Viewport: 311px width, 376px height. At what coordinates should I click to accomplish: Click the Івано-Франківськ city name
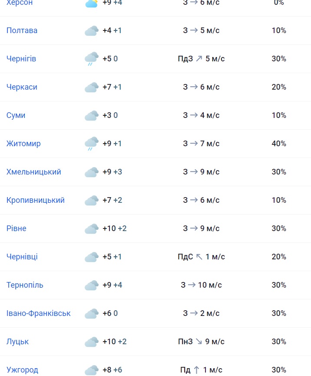pyautogui.click(x=39, y=313)
